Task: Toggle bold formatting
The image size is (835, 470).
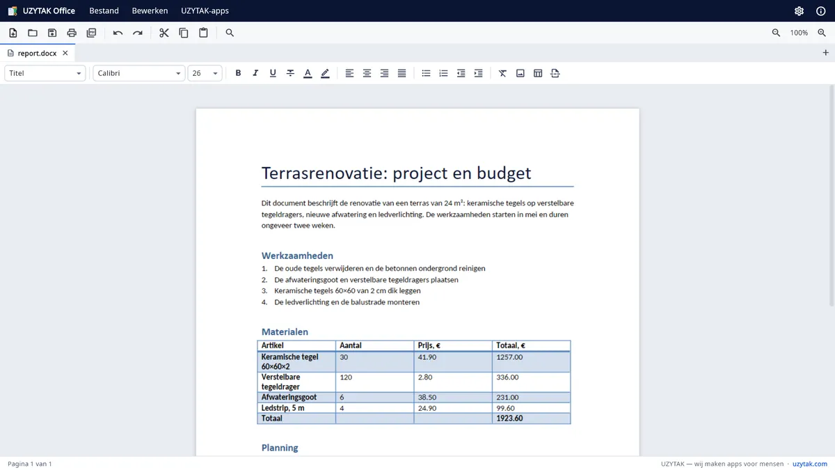Action: click(x=238, y=73)
